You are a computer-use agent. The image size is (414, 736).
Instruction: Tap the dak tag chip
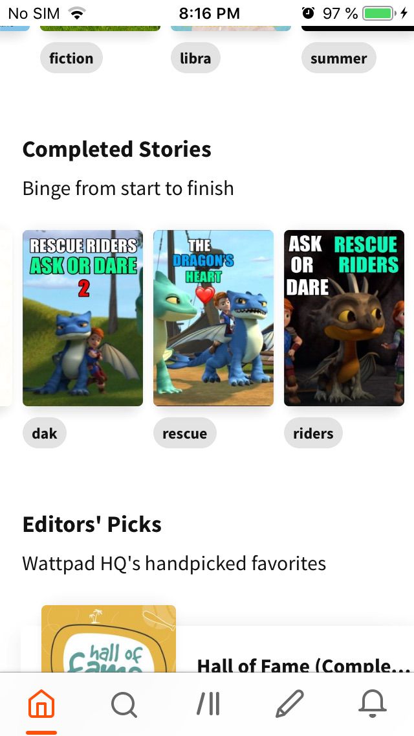[x=45, y=433]
